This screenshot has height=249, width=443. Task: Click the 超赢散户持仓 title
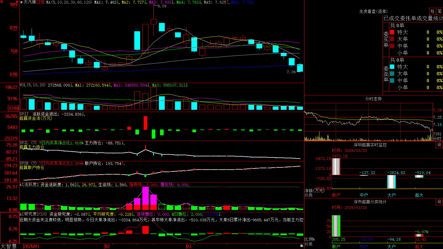pyautogui.click(x=32, y=167)
